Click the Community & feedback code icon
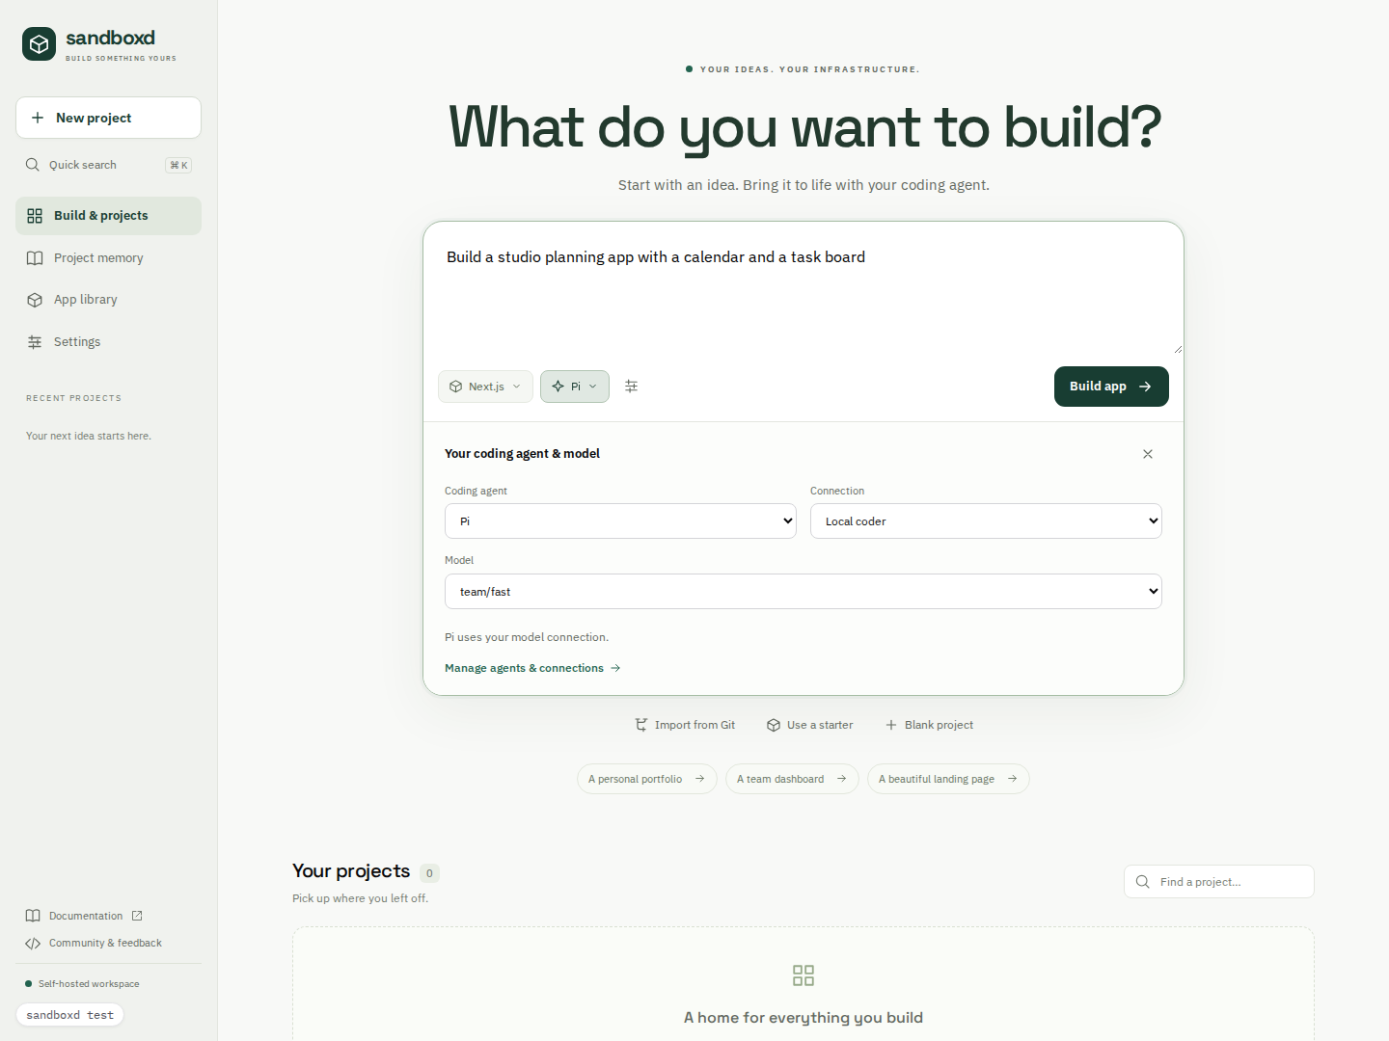1389x1041 pixels. [33, 944]
